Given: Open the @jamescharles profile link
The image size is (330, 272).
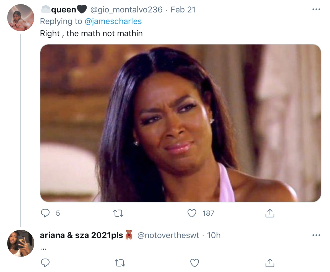Looking at the screenshot, I should point(113,21).
